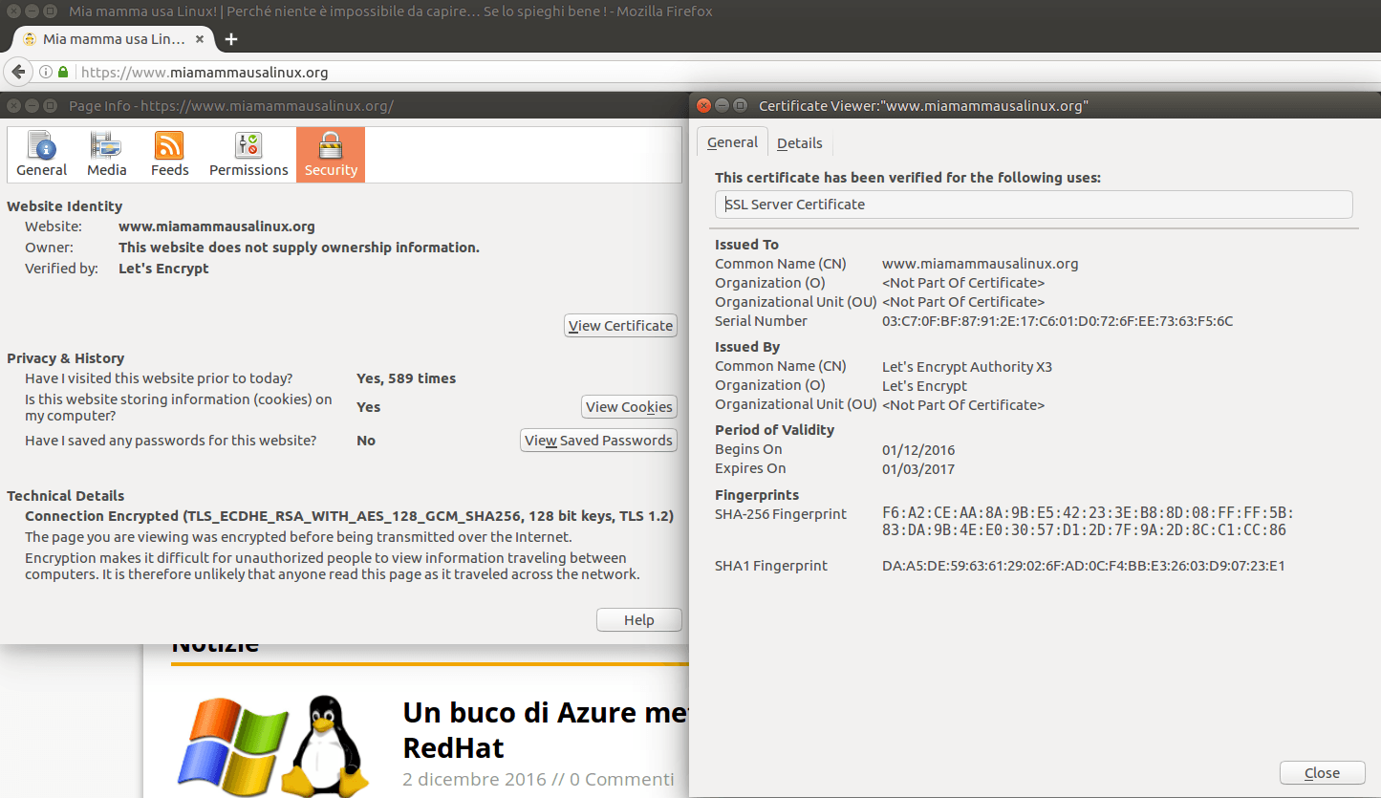Viewport: 1381px width, 798px height.
Task: Click the begins-on date 01/12/2016
Action: [x=918, y=450]
